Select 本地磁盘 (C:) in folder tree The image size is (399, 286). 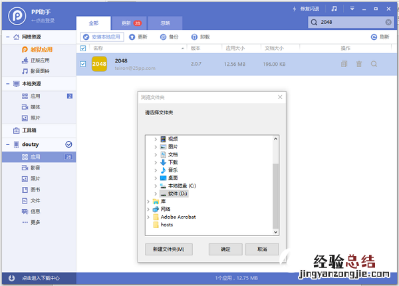click(182, 186)
